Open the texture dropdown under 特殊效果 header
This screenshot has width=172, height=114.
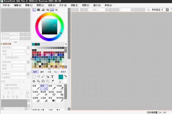28,48
